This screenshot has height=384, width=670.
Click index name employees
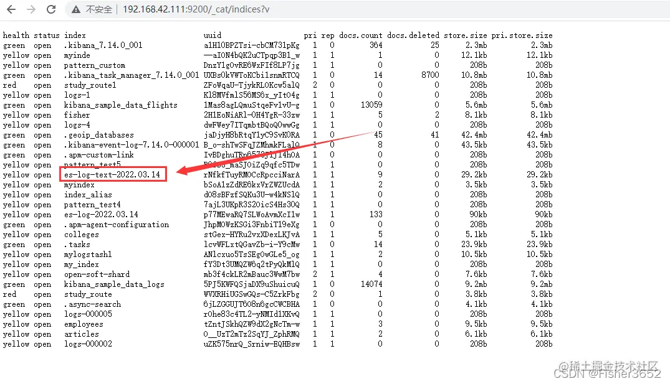point(84,324)
